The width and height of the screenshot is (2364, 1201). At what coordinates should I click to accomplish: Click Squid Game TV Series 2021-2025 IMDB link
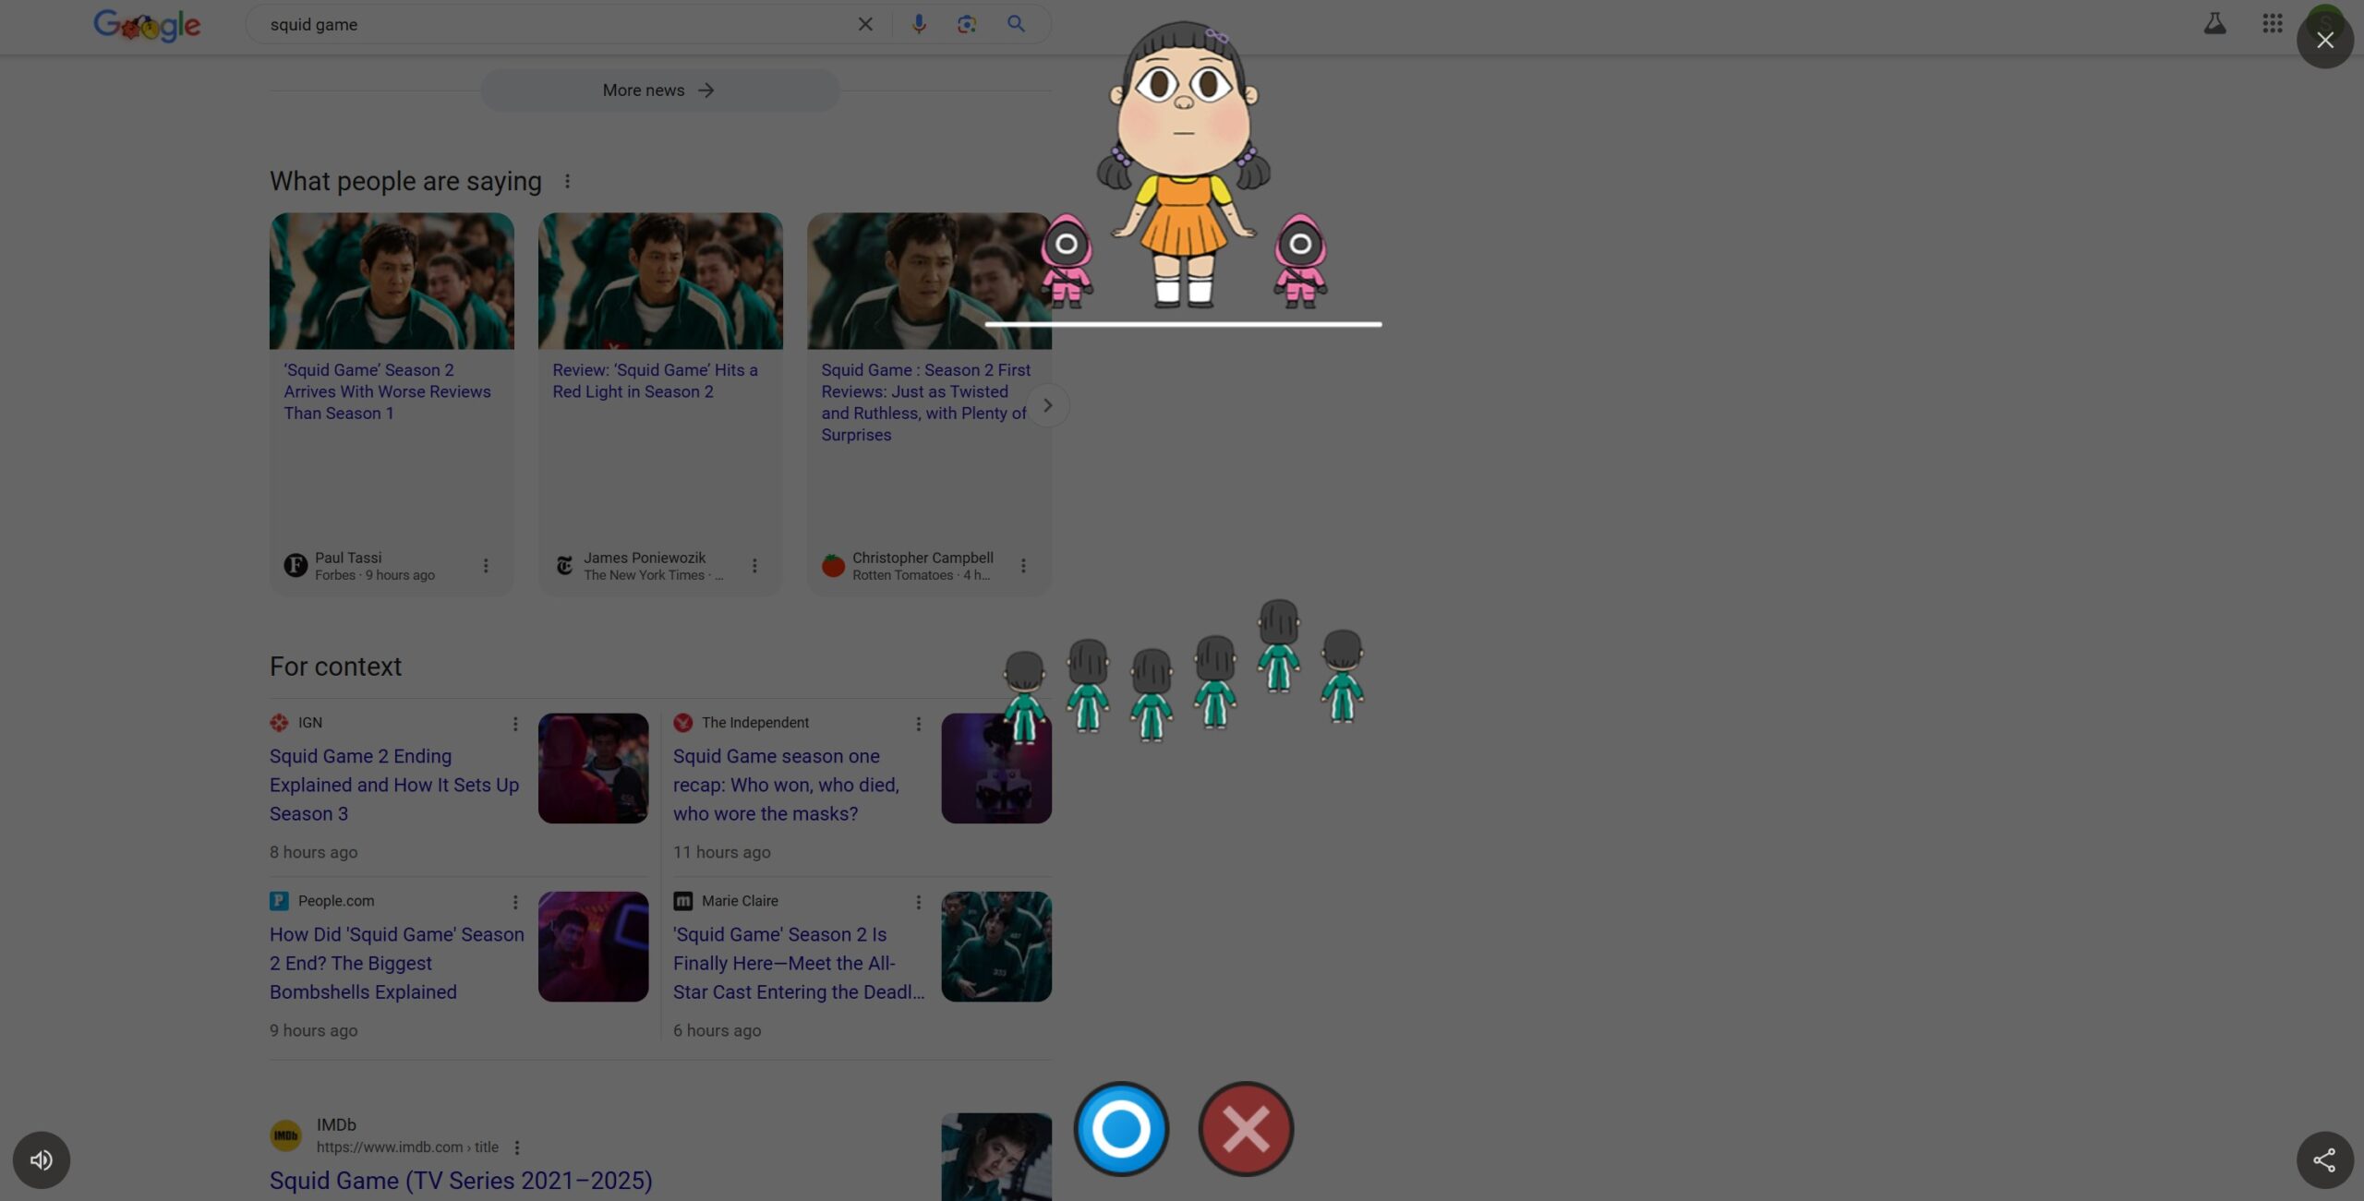(461, 1180)
